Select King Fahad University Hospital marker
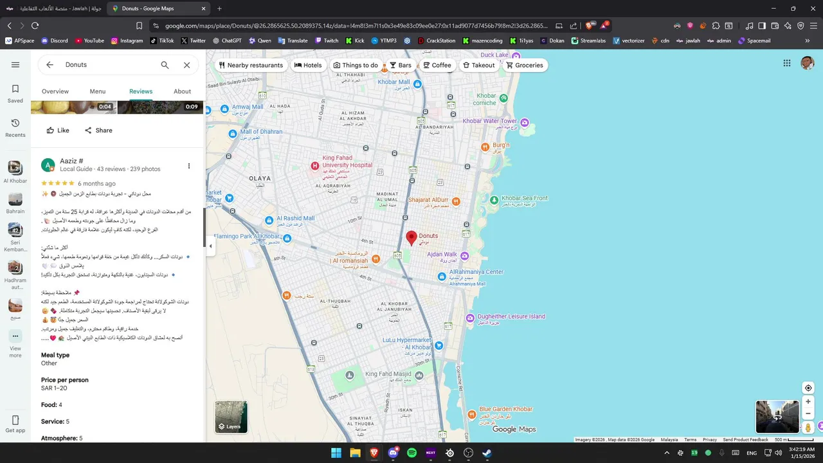Image resolution: width=823 pixels, height=463 pixels. [x=315, y=166]
